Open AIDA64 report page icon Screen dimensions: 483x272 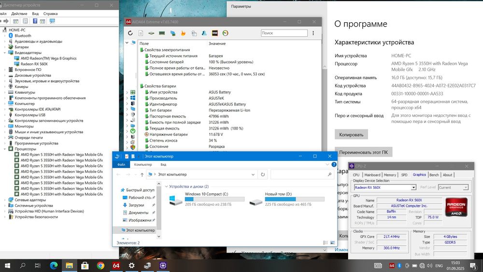[141, 33]
